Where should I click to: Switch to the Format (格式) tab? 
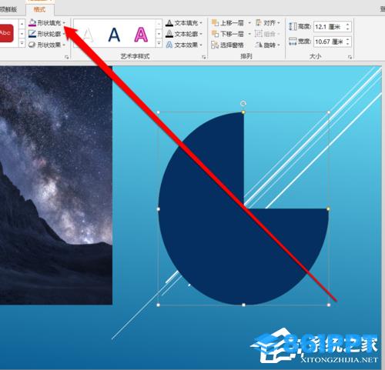[39, 9]
